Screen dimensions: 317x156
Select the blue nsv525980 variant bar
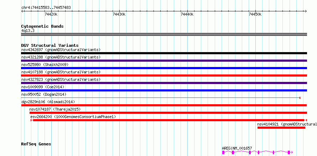coord(164,68)
